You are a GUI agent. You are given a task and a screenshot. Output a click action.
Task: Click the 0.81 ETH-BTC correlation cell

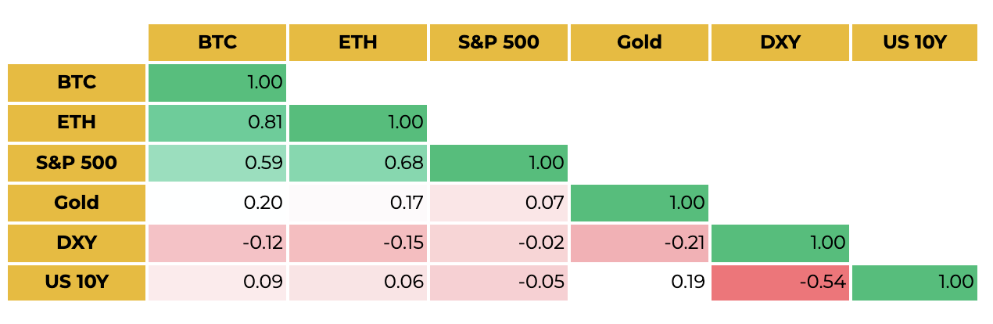(x=217, y=123)
